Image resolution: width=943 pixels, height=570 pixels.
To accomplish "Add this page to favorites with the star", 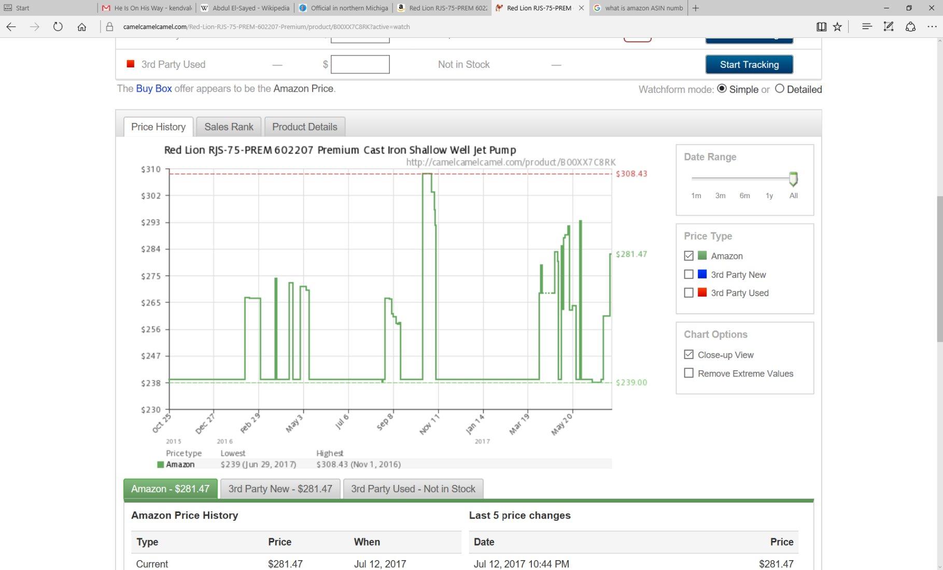I will (x=837, y=27).
